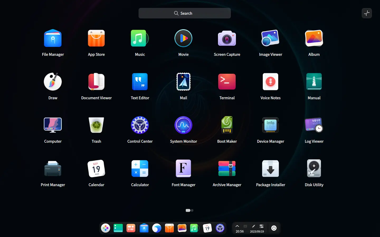This screenshot has height=237, width=380.
Task: Open the Disk Utility app
Action: pyautogui.click(x=314, y=169)
